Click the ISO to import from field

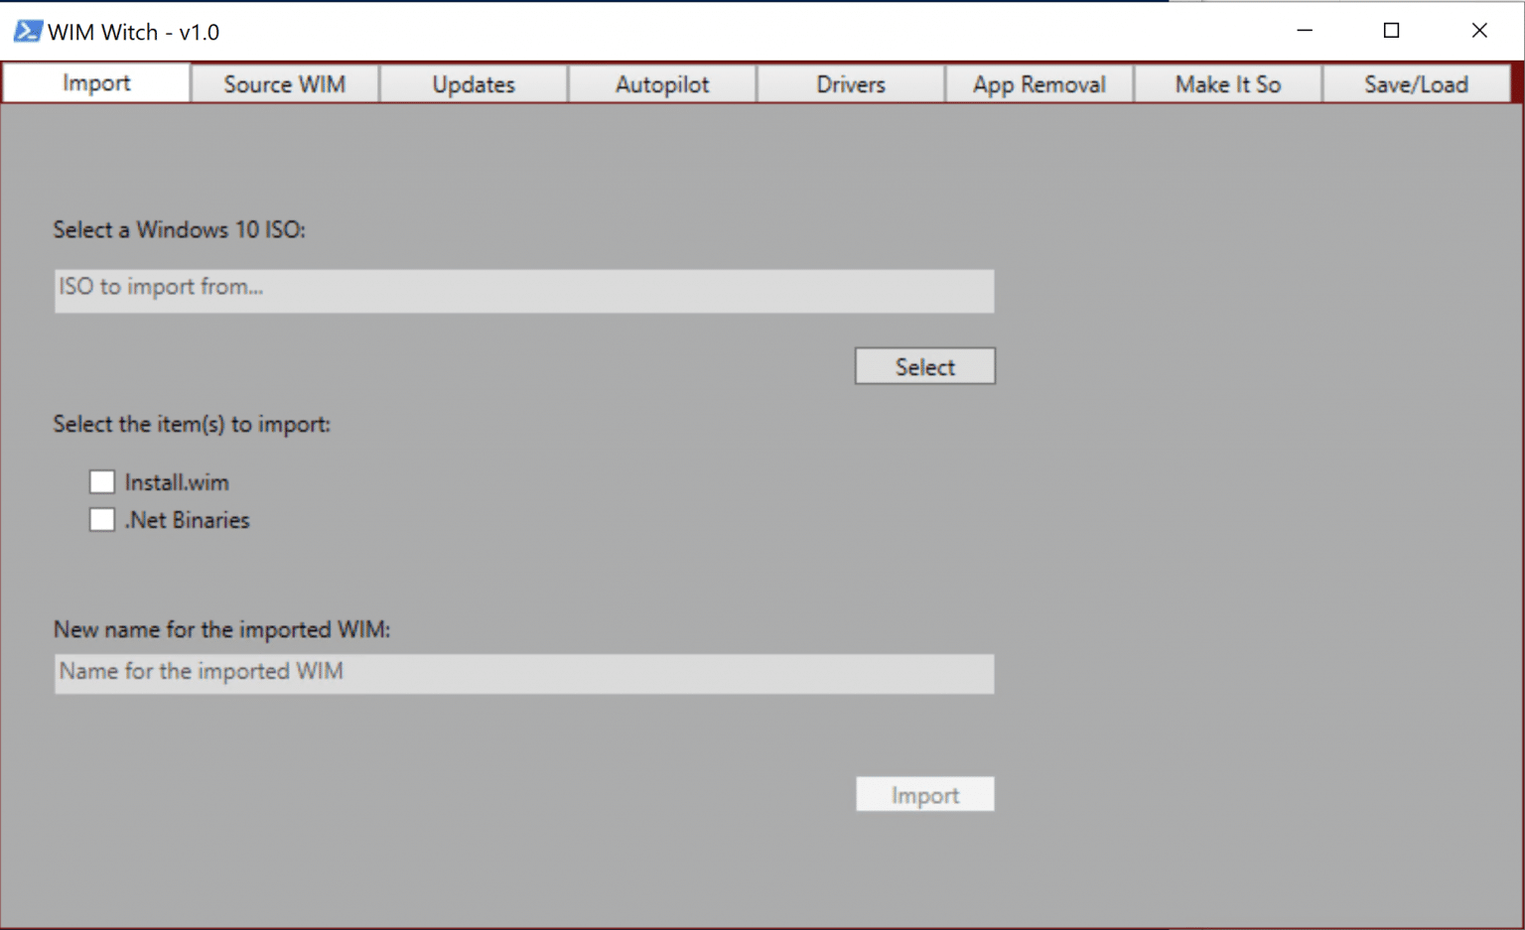click(x=523, y=290)
